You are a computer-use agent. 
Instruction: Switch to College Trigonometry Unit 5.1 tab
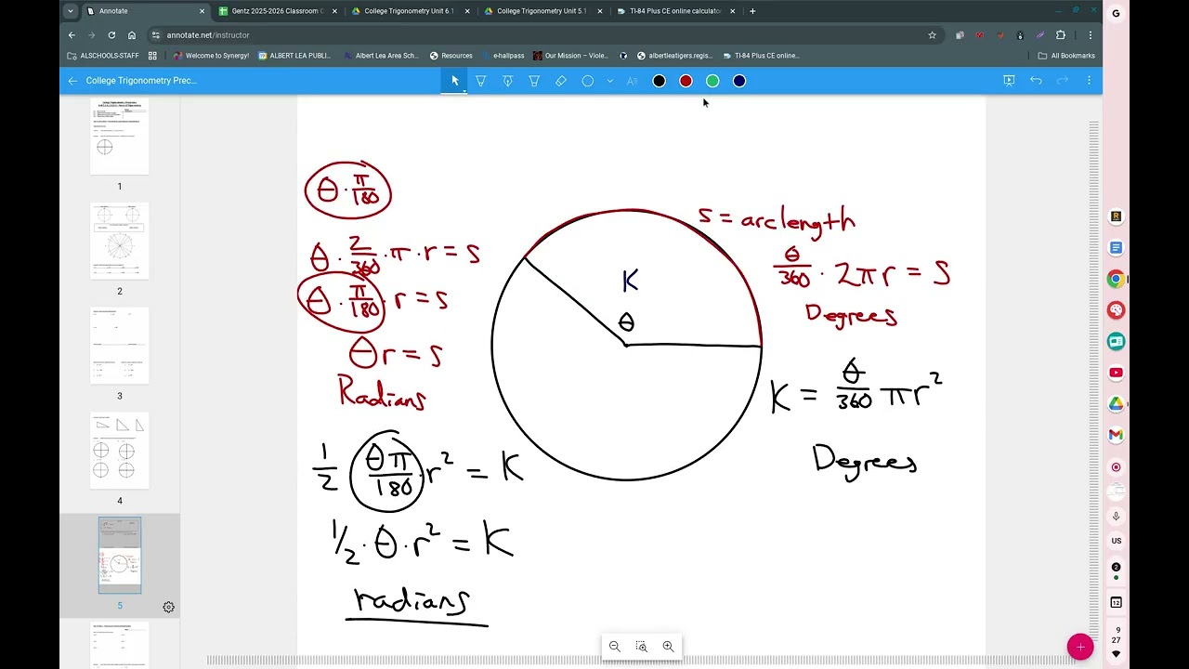pyautogui.click(x=542, y=11)
